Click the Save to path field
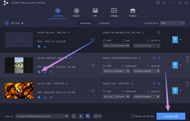190x121 pixels. pos(39,116)
